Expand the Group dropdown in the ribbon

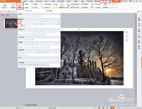pyautogui.click(x=98, y=4)
